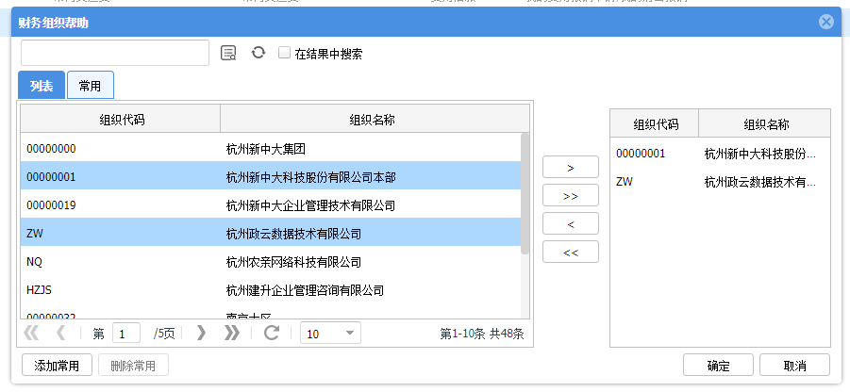Image resolution: width=850 pixels, height=392 pixels.
Task: Select row 杭州农亲网络科技有限公司
Action: tap(271, 262)
